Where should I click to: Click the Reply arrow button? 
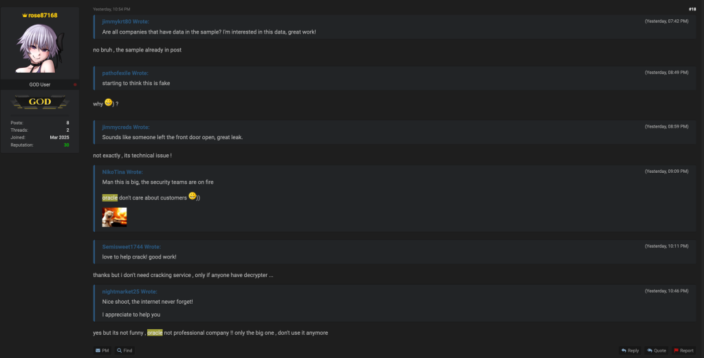point(630,350)
